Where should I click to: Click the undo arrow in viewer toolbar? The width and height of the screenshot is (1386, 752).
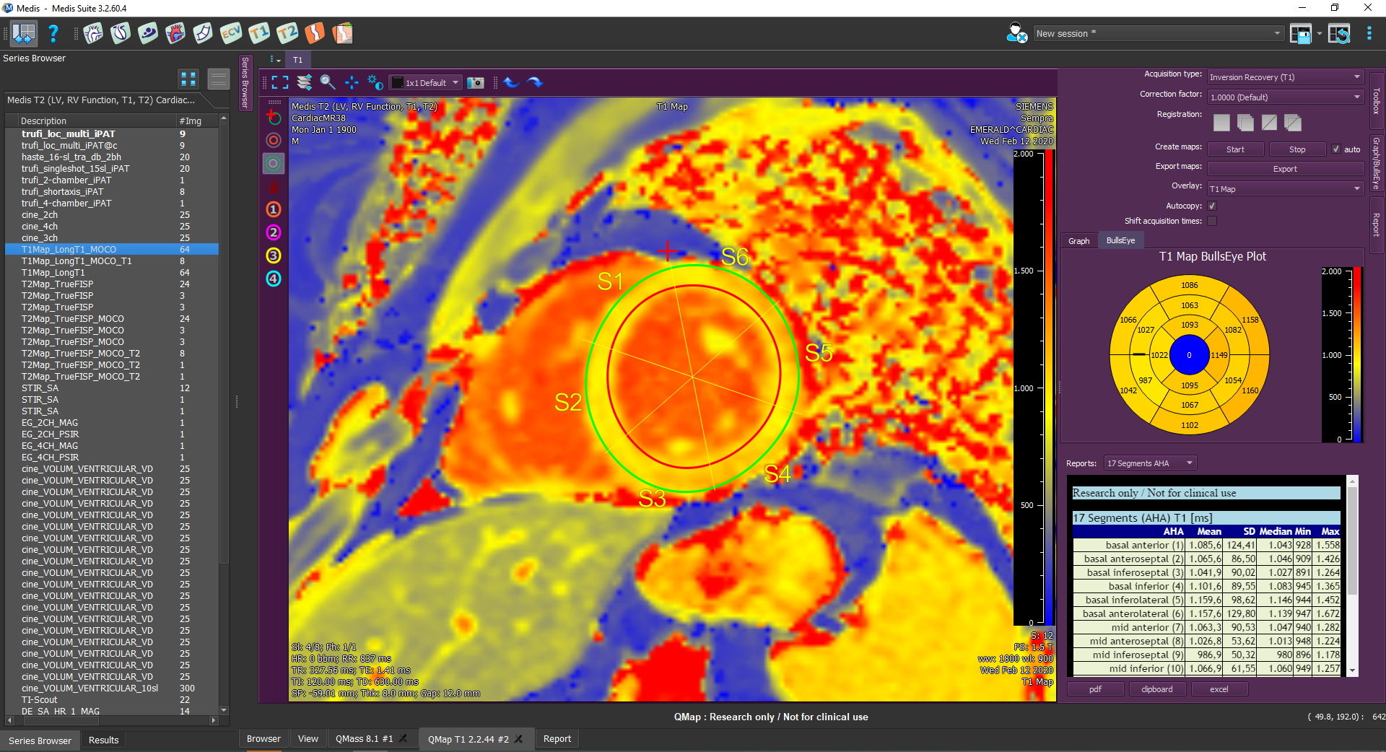pyautogui.click(x=511, y=82)
